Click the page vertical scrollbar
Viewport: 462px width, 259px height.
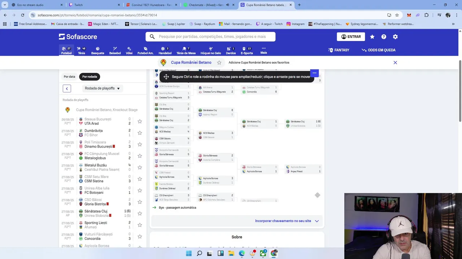460,91
